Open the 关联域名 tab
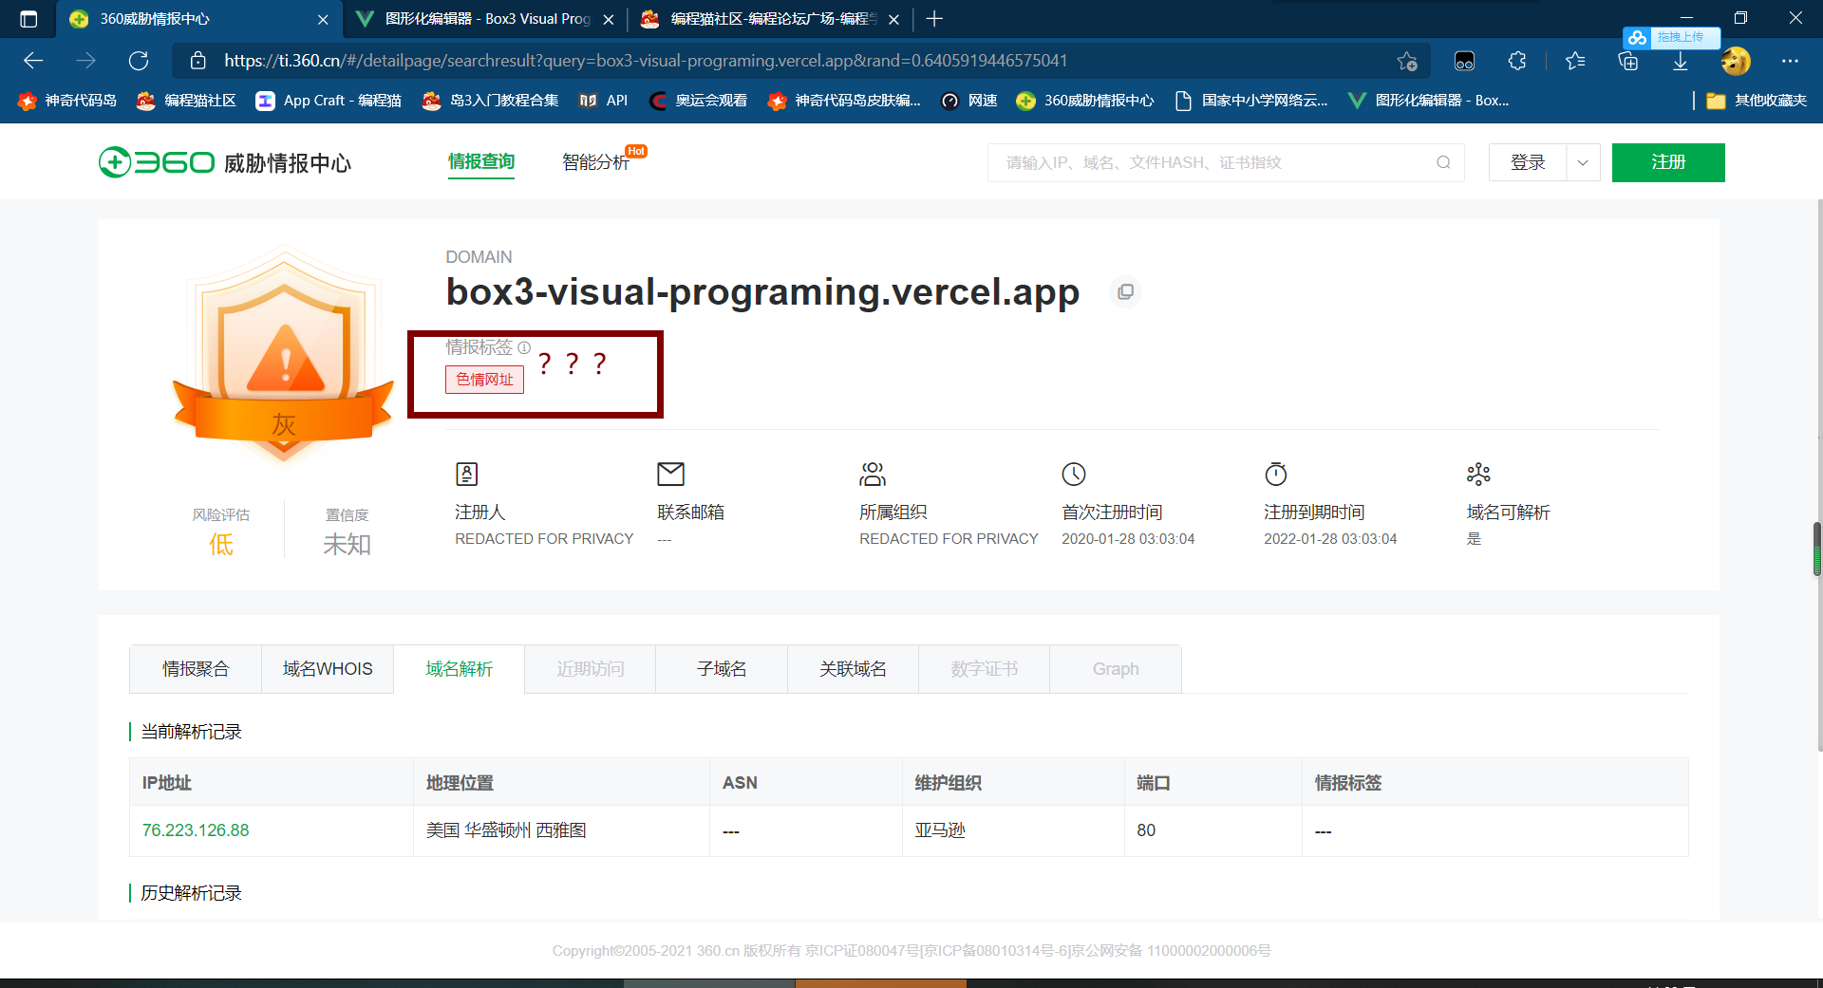The image size is (1823, 988). click(x=853, y=669)
